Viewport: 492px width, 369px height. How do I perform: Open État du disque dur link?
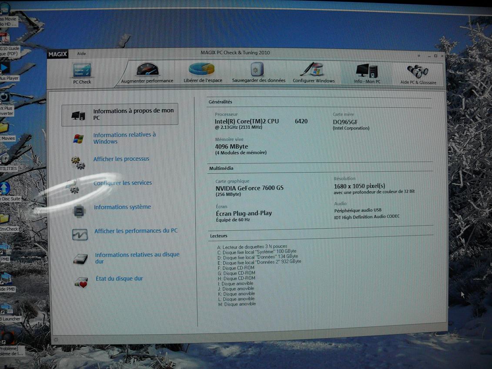click(x=119, y=279)
